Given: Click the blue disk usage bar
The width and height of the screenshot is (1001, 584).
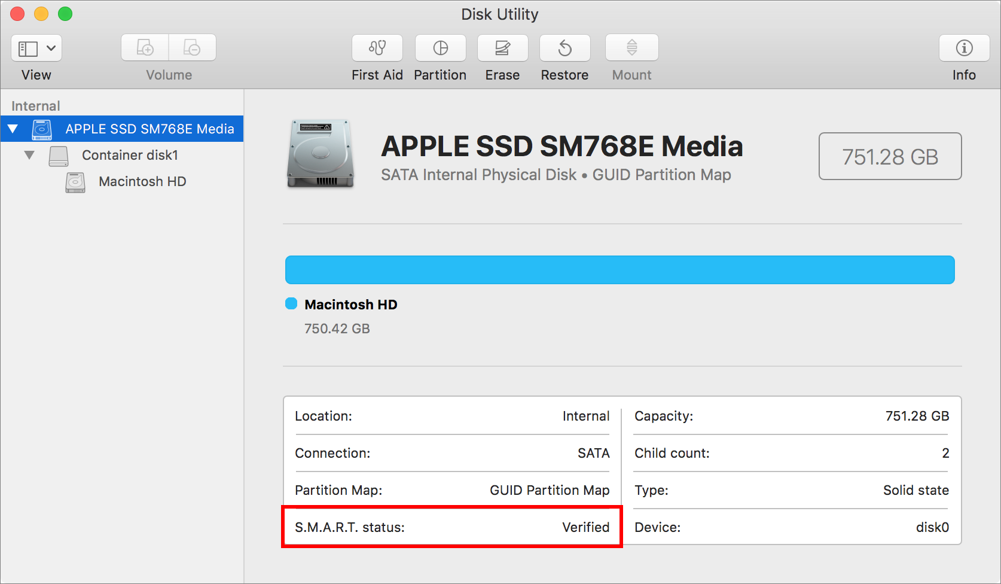Looking at the screenshot, I should 620,270.
